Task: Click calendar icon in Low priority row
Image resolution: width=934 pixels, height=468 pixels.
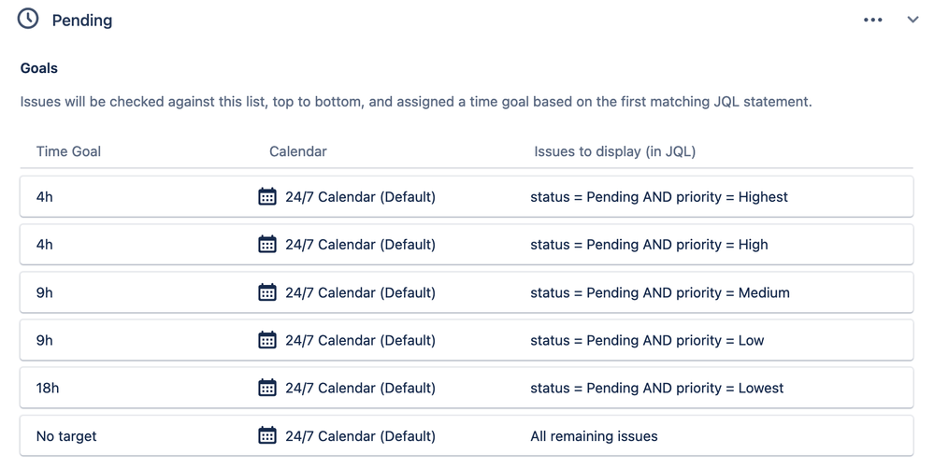Action: 266,340
